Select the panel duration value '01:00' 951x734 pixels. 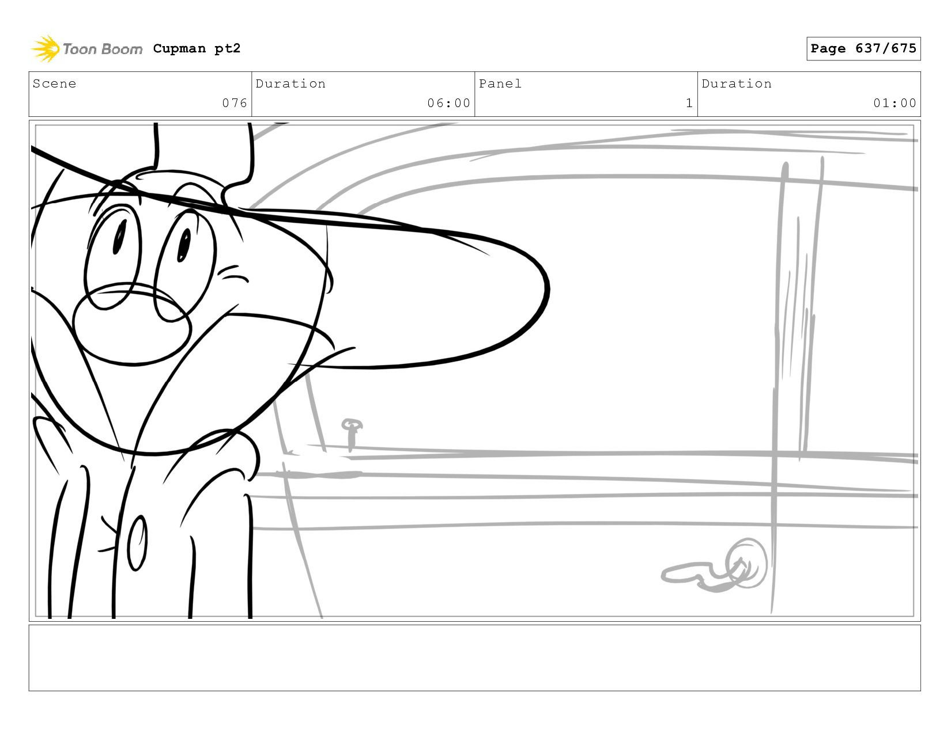tap(895, 103)
